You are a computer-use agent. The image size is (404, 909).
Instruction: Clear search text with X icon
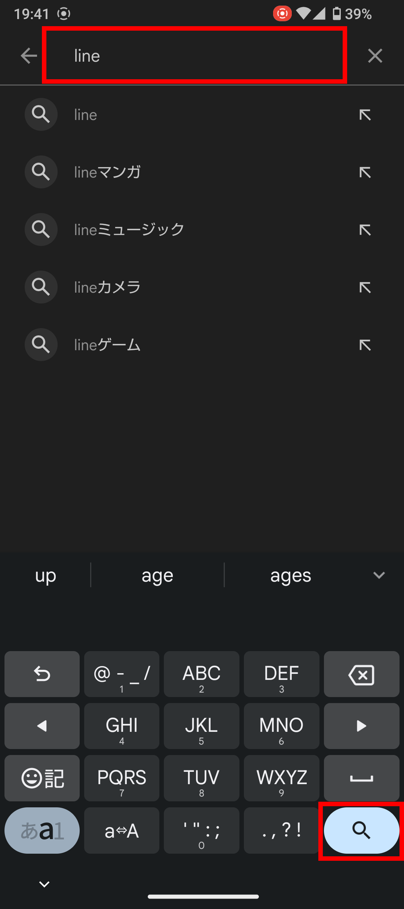[x=375, y=56]
